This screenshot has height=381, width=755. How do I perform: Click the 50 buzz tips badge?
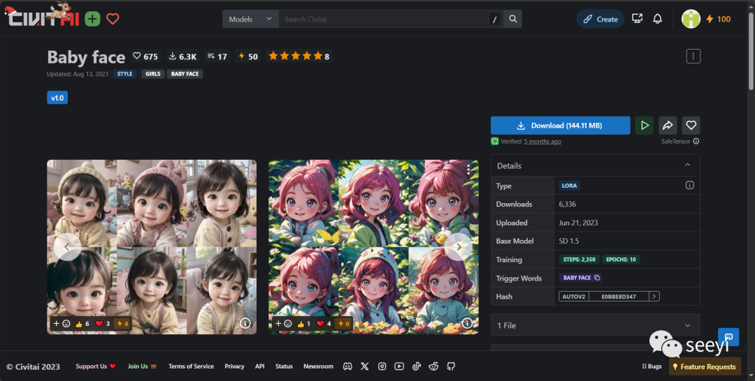[x=248, y=57]
